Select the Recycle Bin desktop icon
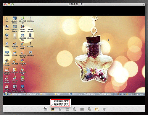 tap(7, 45)
